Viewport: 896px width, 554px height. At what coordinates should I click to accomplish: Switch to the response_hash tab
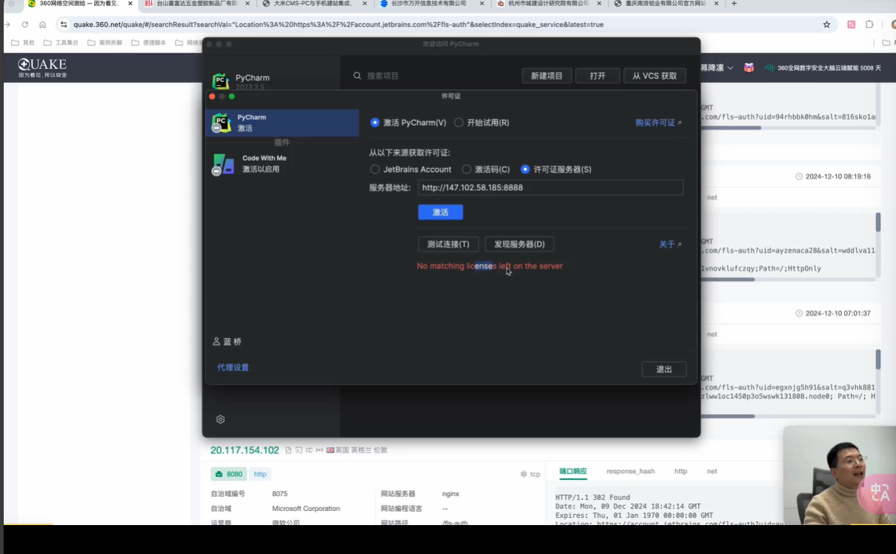[630, 472]
